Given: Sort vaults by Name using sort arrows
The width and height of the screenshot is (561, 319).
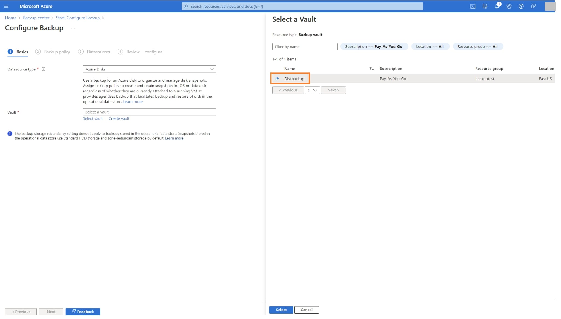Looking at the screenshot, I should (371, 69).
